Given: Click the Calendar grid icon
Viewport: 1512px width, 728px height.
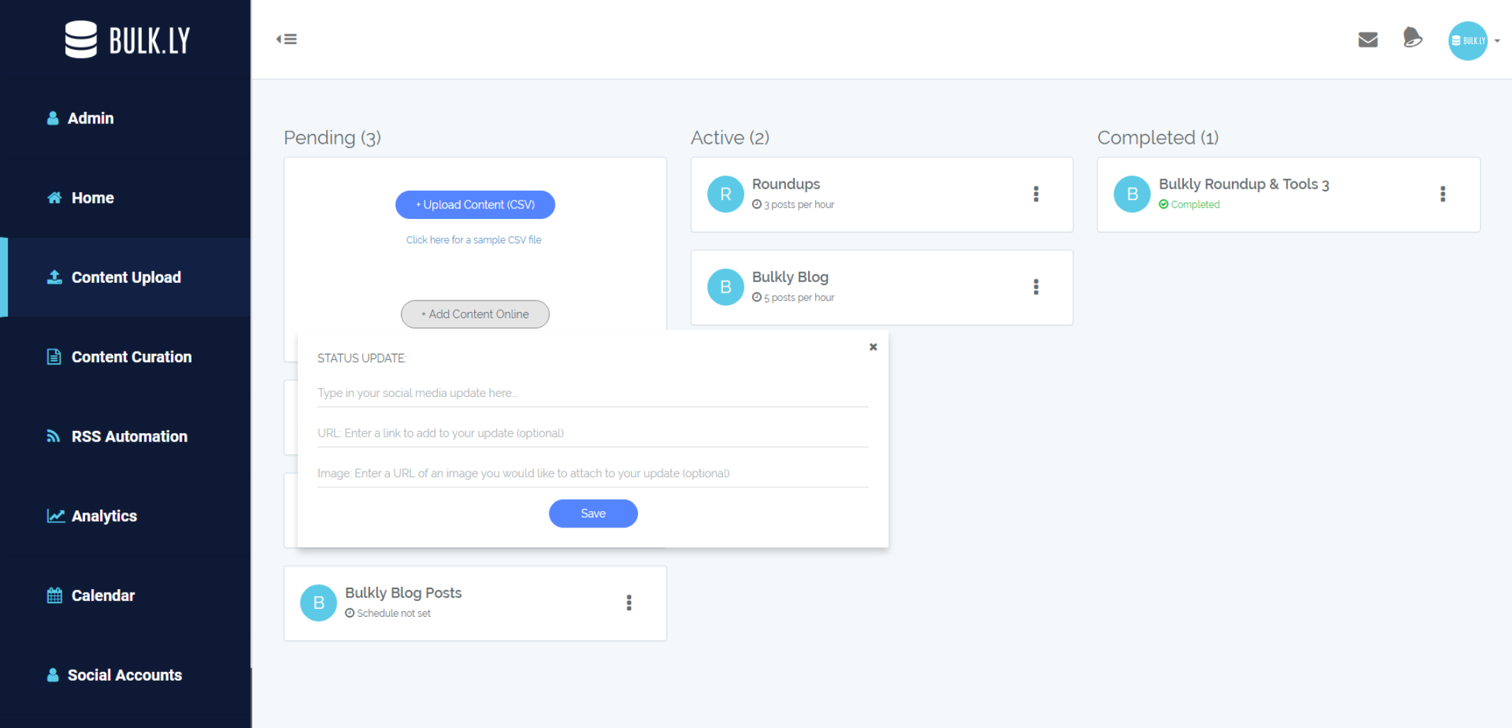Looking at the screenshot, I should point(55,595).
